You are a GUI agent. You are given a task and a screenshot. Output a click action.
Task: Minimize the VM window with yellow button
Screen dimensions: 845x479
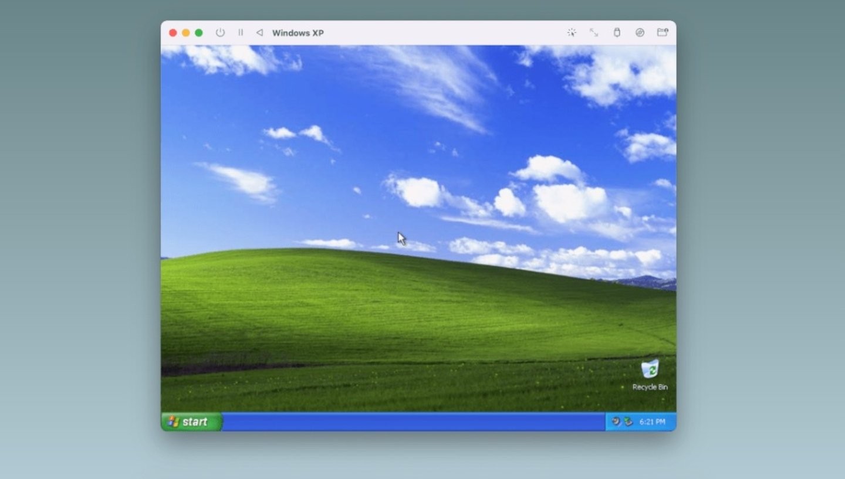pyautogui.click(x=186, y=33)
